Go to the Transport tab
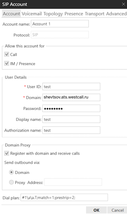The width and height of the screenshot is (127, 214). (x=94, y=14)
